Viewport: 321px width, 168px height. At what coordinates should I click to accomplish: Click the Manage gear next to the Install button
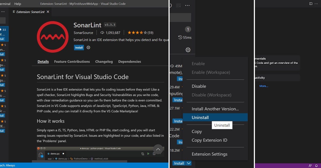pyautogui.click(x=88, y=47)
